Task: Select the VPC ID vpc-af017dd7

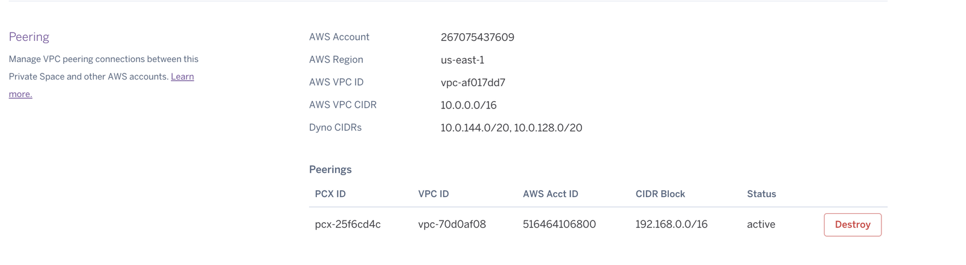Action: tap(473, 83)
